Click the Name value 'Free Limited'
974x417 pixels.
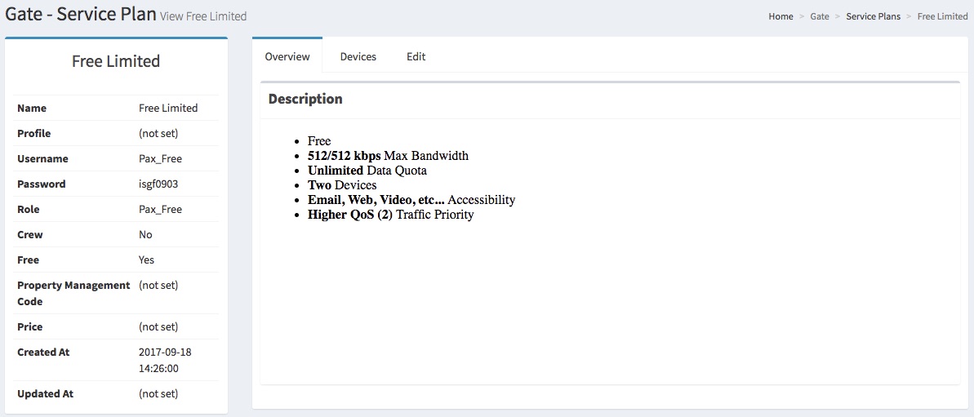pyautogui.click(x=168, y=108)
